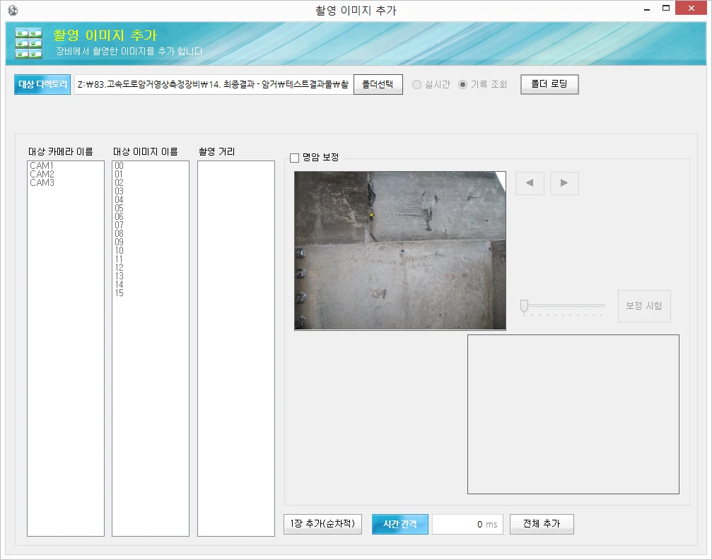This screenshot has width=712, height=560.
Task: Click the empty 촬영 거리 list box
Action: [236, 349]
